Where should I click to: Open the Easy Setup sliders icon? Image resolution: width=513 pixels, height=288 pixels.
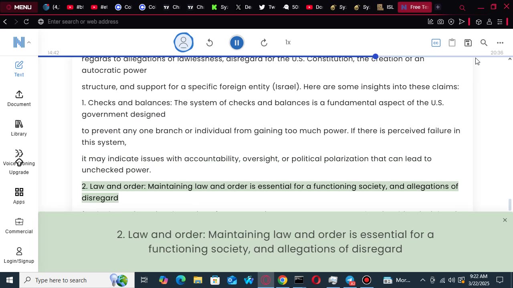500,22
